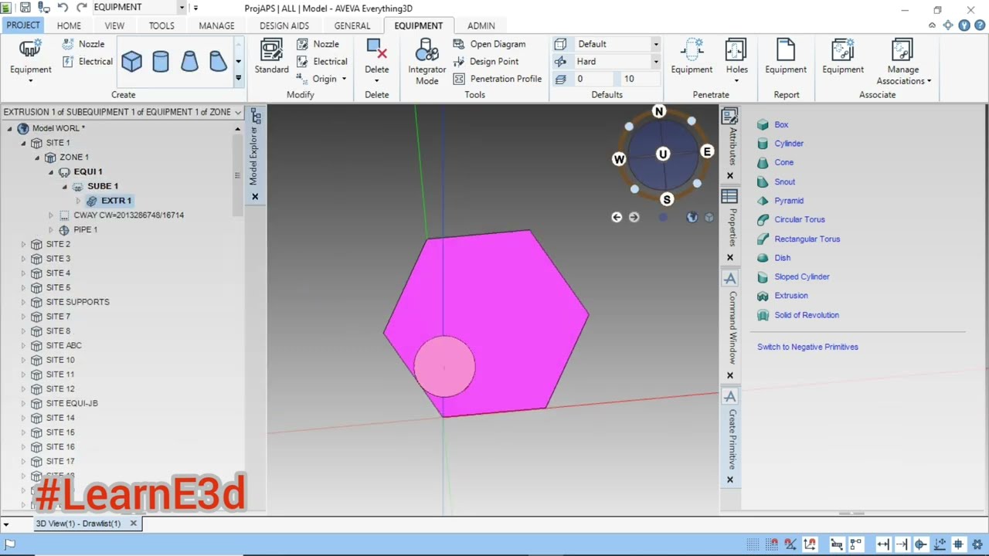Open the Standard modify tool
This screenshot has height=556, width=989.
271,56
